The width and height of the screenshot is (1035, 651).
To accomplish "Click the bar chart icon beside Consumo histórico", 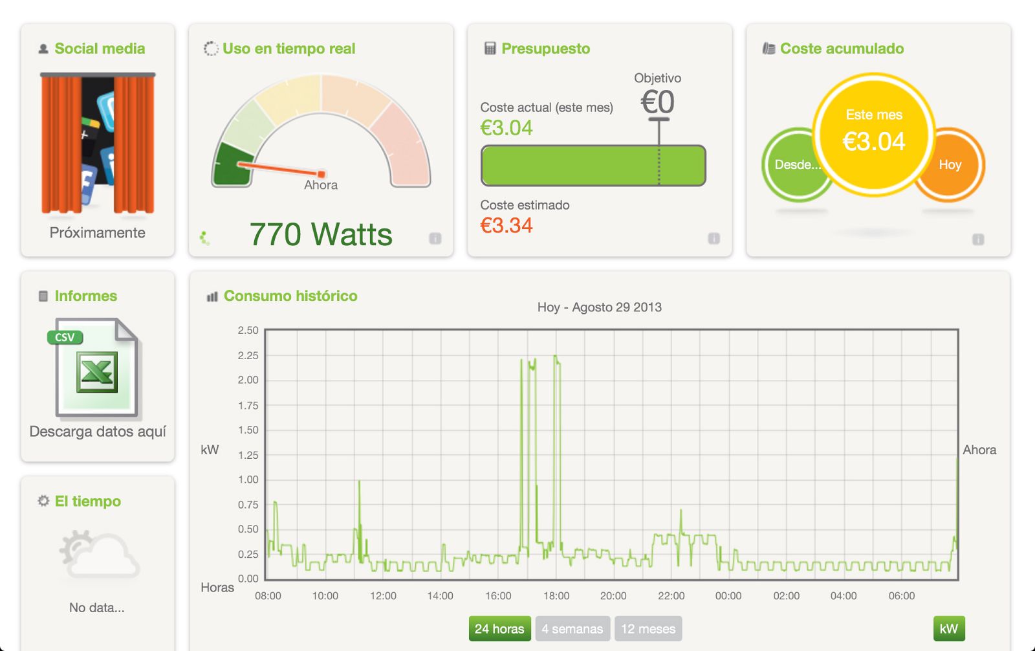I will 212,296.
